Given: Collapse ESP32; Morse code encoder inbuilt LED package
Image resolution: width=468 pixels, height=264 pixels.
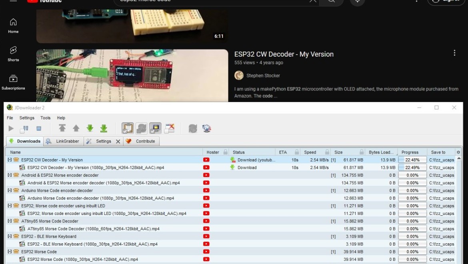Looking at the screenshot, I should pyautogui.click(x=10, y=206).
